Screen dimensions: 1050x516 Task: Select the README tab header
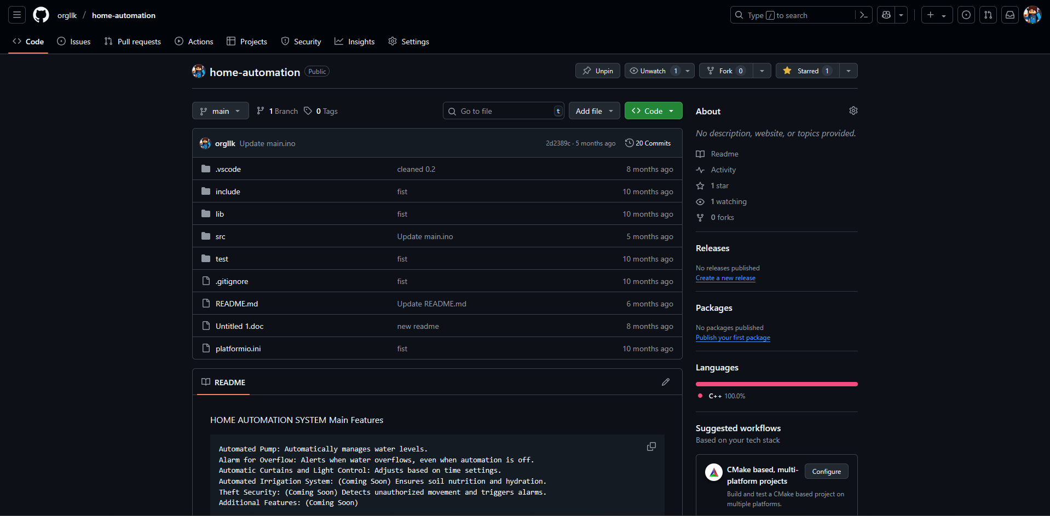223,382
